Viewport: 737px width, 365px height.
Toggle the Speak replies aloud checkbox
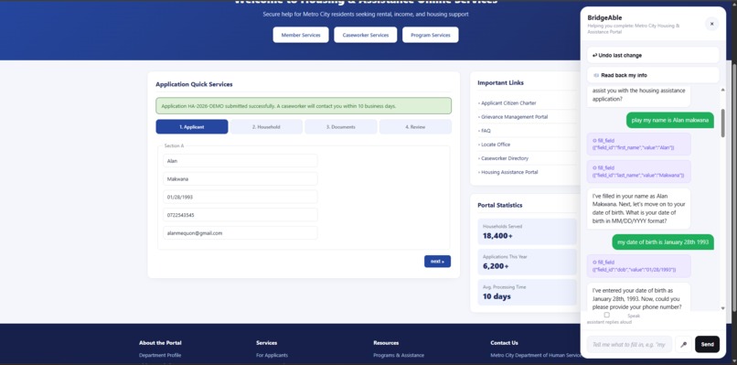(x=607, y=315)
